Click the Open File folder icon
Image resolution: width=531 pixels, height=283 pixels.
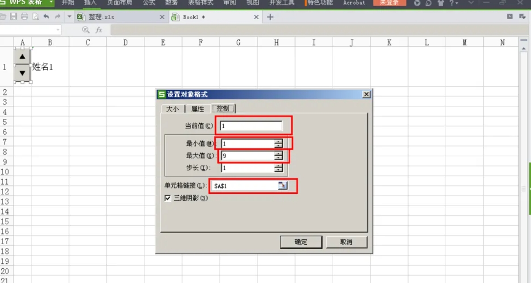point(4,16)
